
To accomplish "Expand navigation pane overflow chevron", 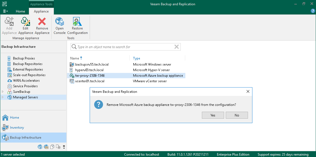I will tap(64, 147).
